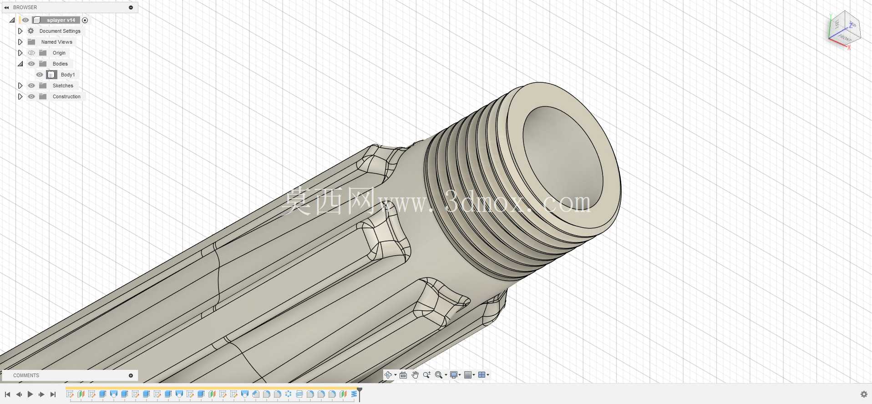The height and width of the screenshot is (404, 872).
Task: Hide the Construction folder
Action: 31,96
